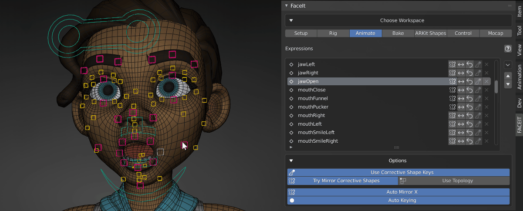The image size is (523, 211).
Task: Click the help question mark icon
Action: click(x=507, y=49)
